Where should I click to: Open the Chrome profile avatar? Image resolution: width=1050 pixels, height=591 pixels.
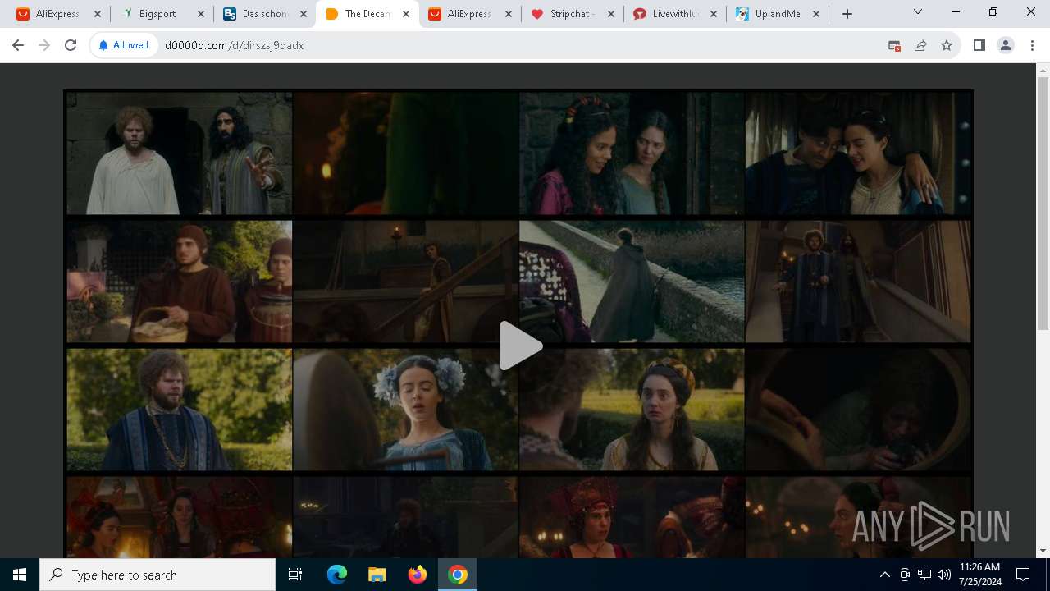[x=1005, y=45]
